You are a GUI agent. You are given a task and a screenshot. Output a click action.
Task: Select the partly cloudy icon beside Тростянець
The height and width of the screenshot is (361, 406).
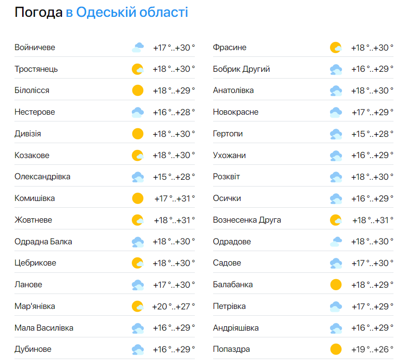[x=138, y=69]
